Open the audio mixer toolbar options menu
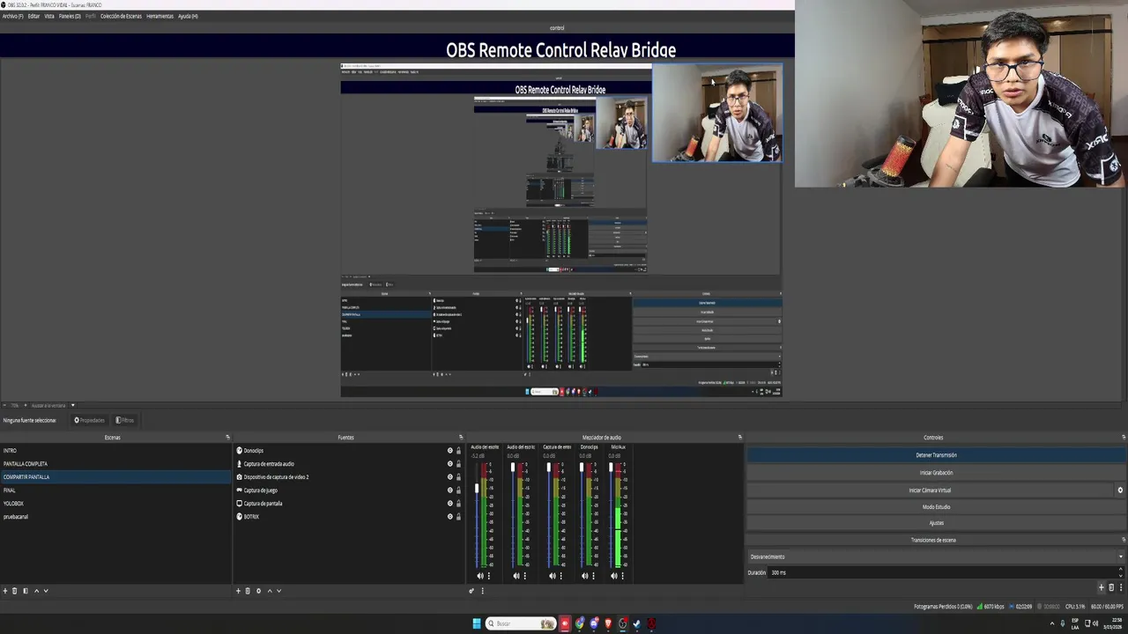1128x634 pixels. 482,591
